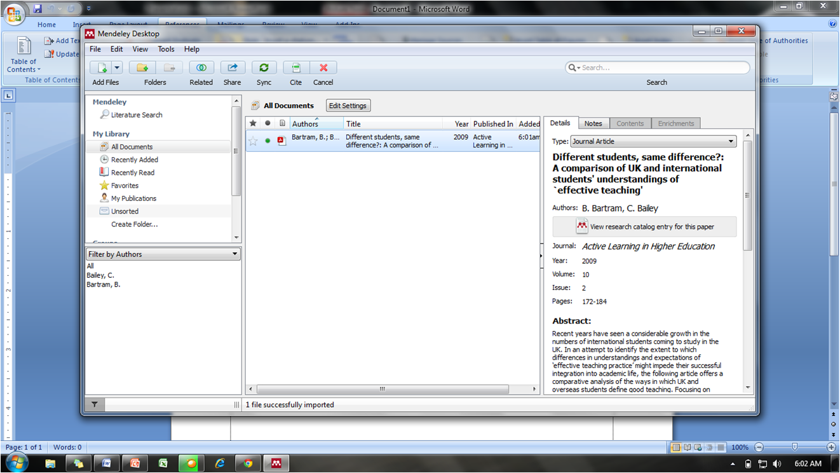This screenshot has height=473, width=840.
Task: Sort by read status column header
Action: 268,123
